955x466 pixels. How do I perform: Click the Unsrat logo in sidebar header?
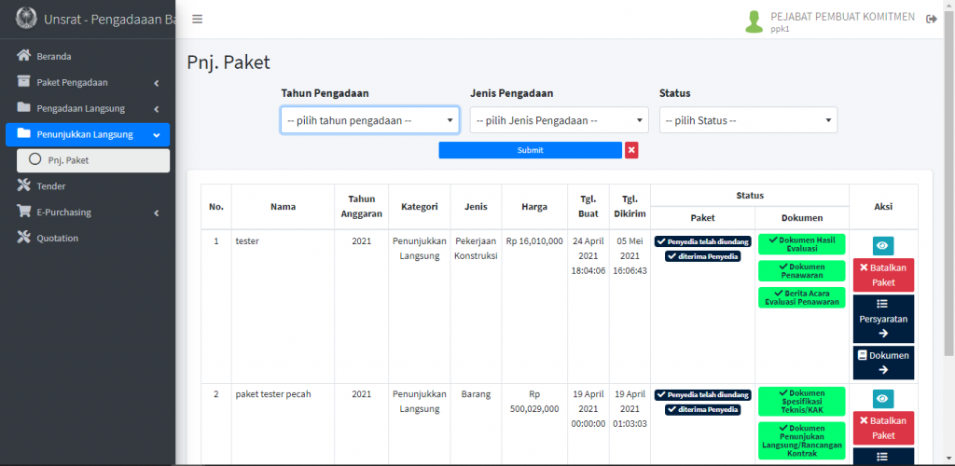pyautogui.click(x=27, y=19)
